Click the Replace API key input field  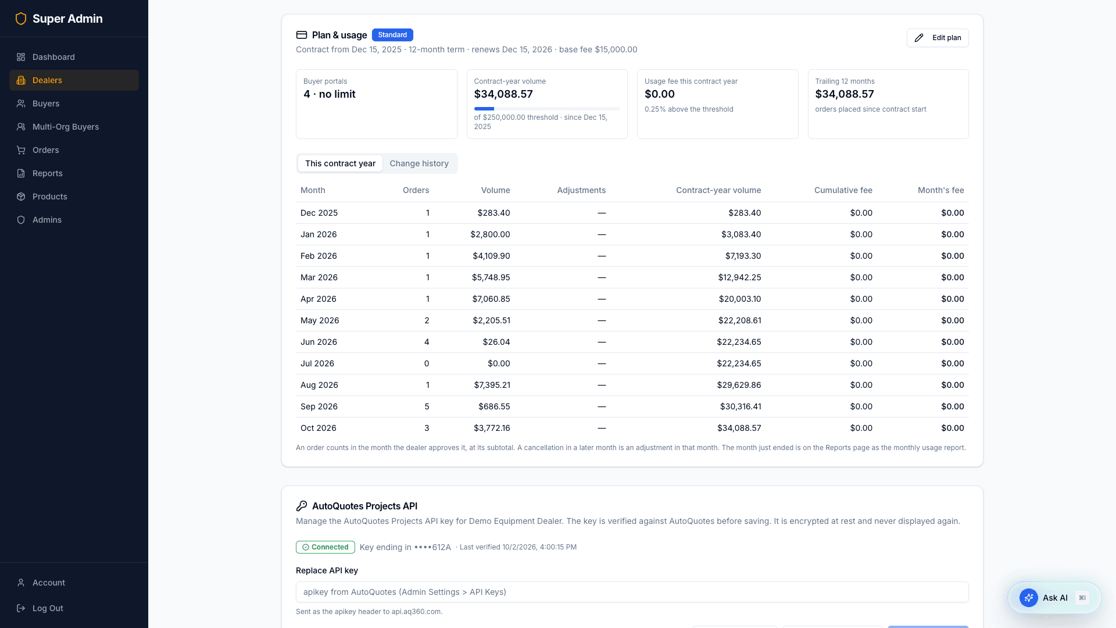(x=632, y=592)
